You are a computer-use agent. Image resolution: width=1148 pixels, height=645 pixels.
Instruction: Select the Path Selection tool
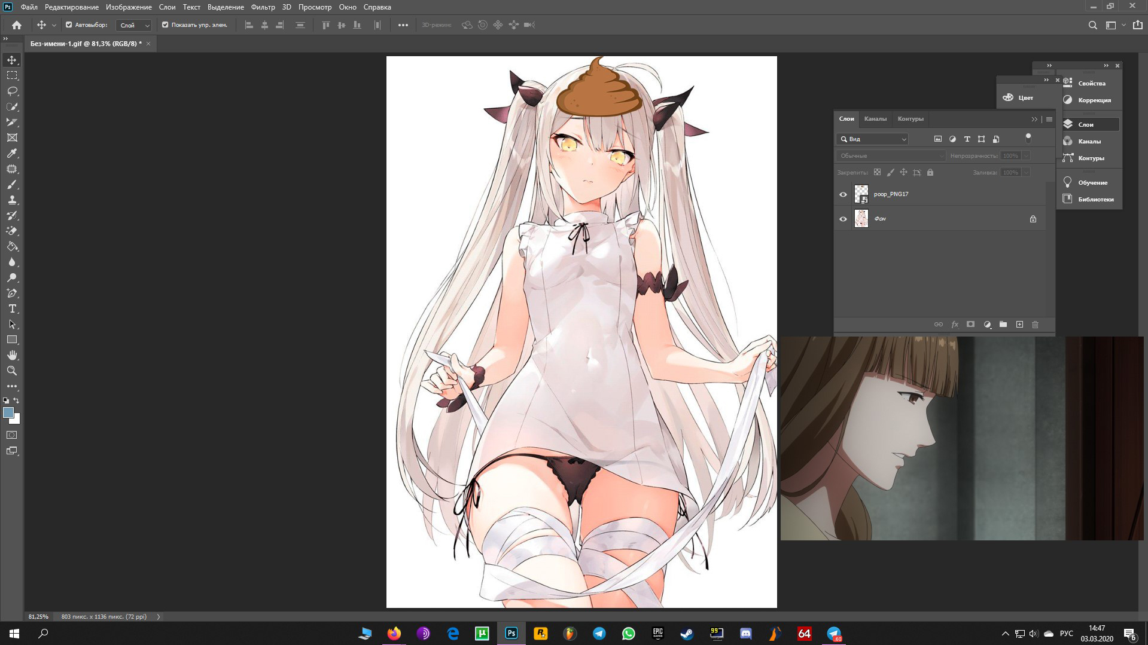pyautogui.click(x=12, y=324)
